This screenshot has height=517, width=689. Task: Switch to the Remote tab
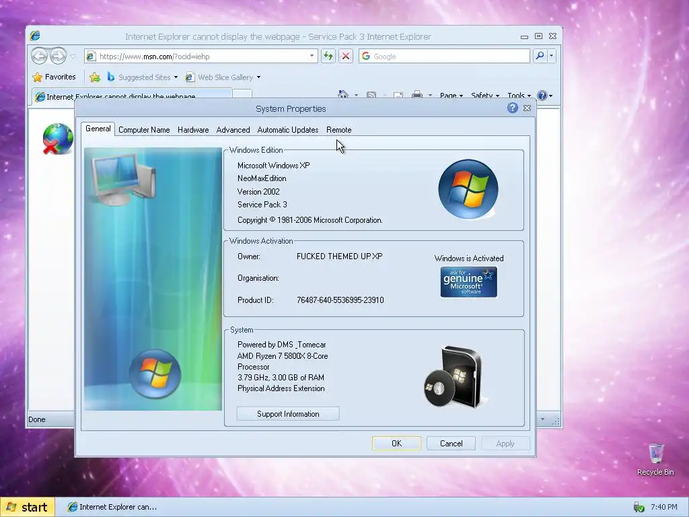click(339, 130)
